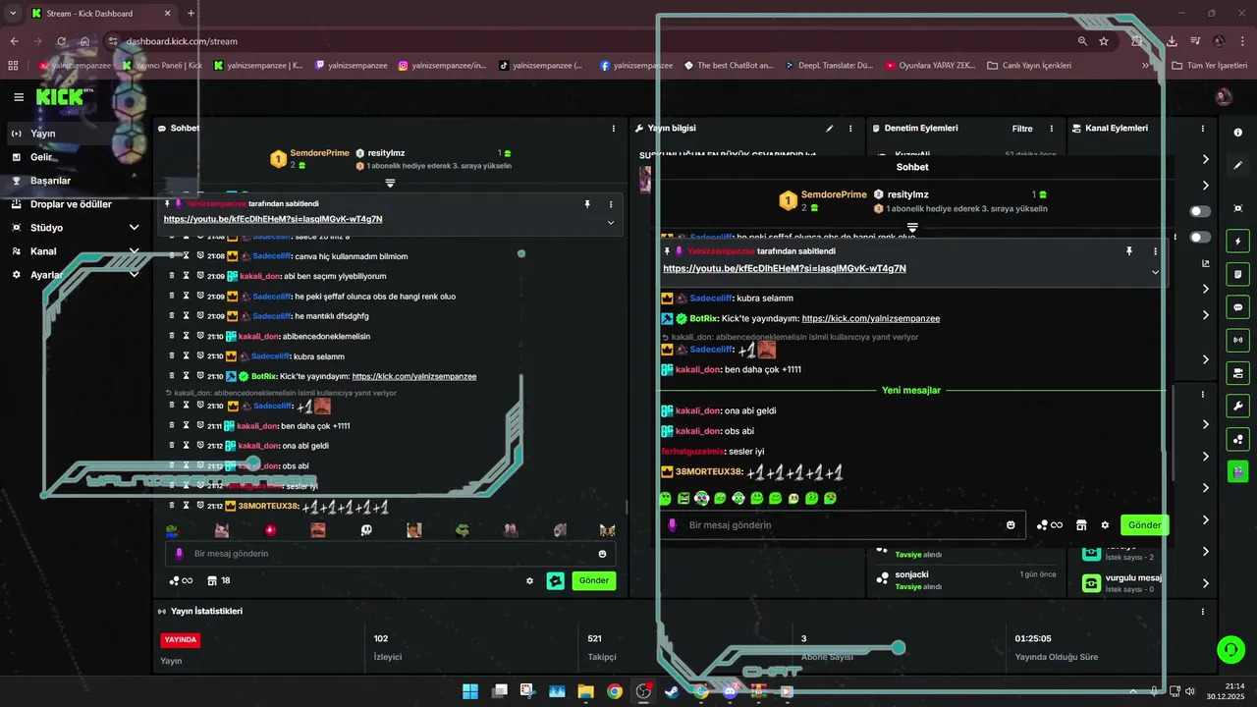Open the kick.com/yalnizsempanzee link in the BotRix message

coord(414,376)
